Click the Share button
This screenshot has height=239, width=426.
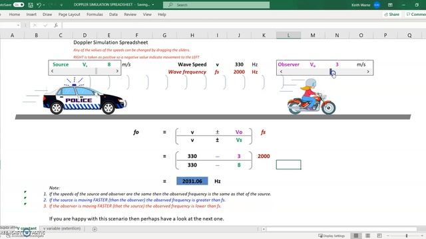pos(392,15)
